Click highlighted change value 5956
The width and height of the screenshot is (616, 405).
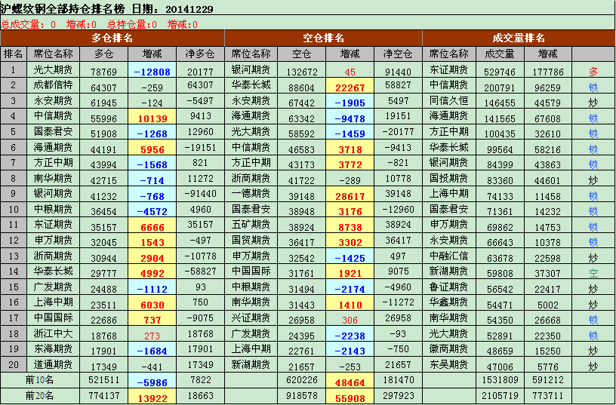[x=152, y=149]
